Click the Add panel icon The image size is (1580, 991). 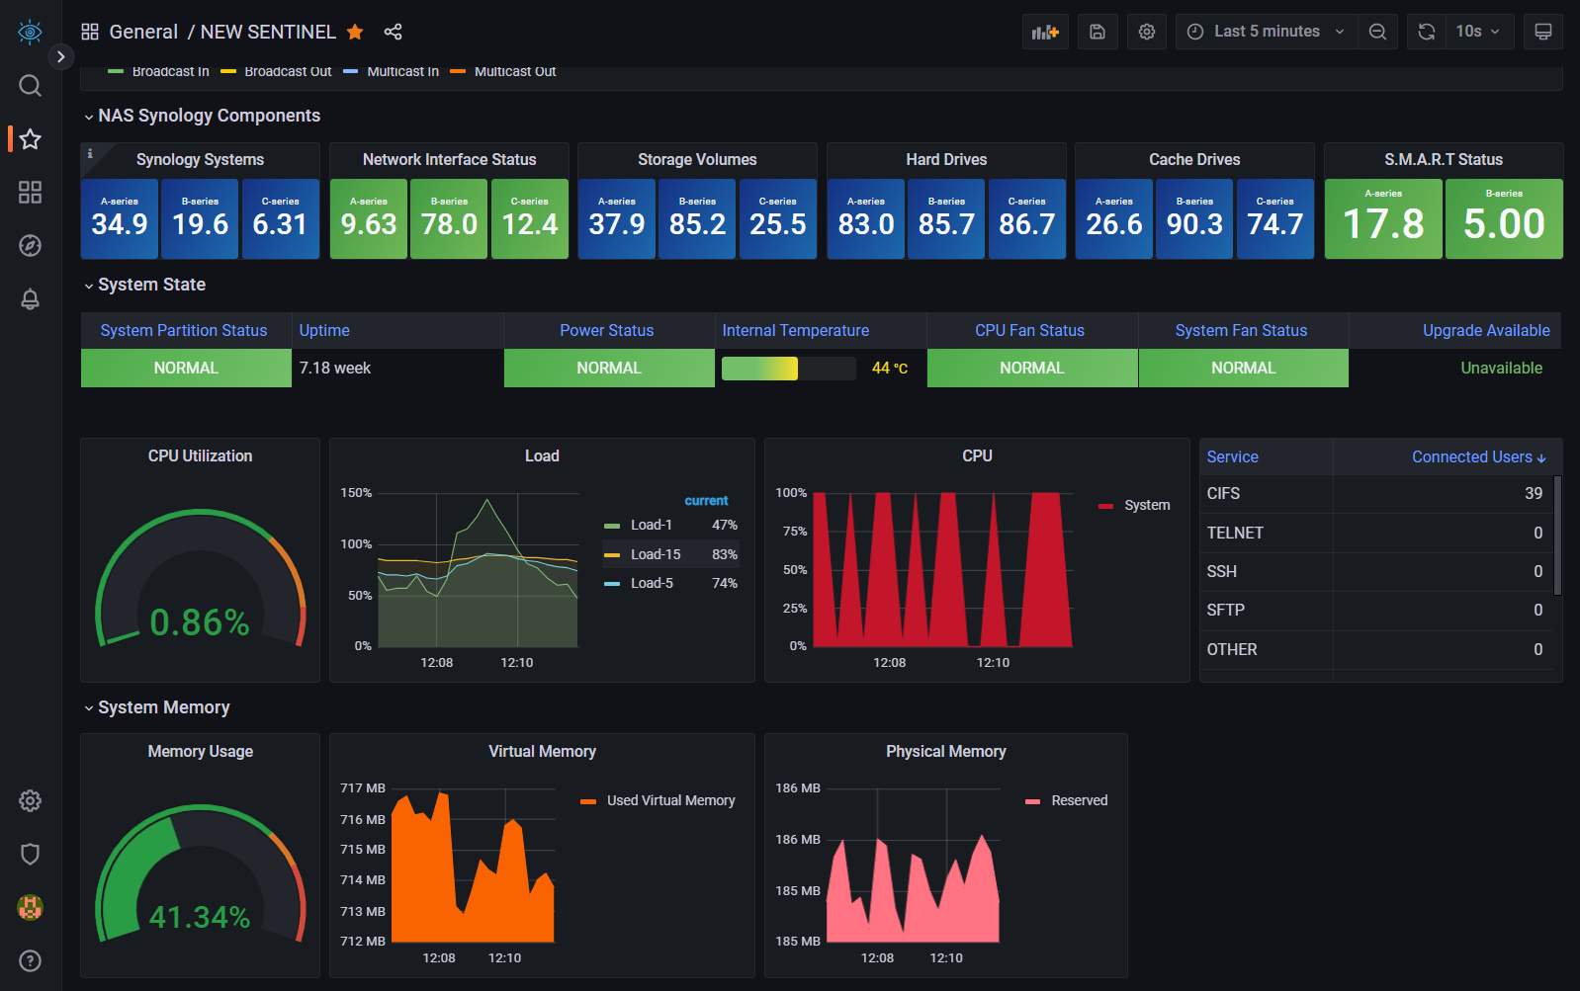pos(1045,32)
